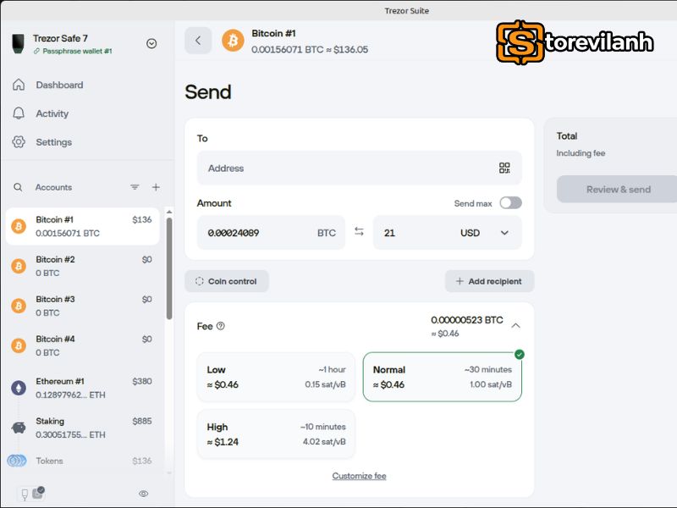Select the Bitcoin #2 account
Image resolution: width=677 pixels, height=508 pixels.
pyautogui.click(x=82, y=266)
